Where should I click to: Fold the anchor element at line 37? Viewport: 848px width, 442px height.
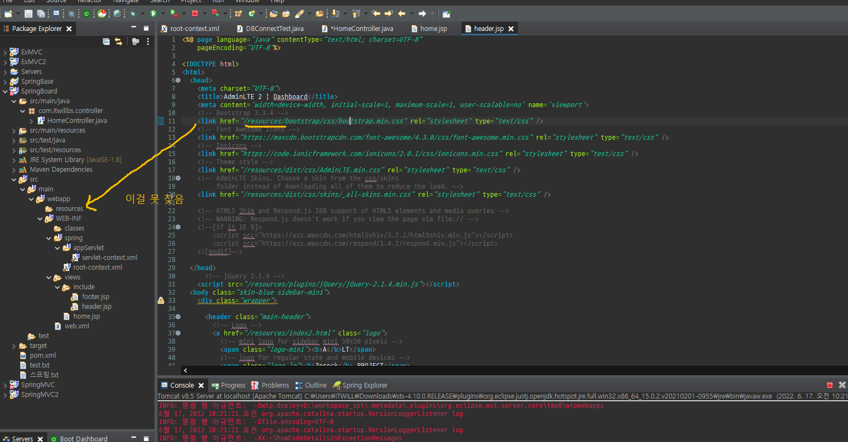point(178,333)
